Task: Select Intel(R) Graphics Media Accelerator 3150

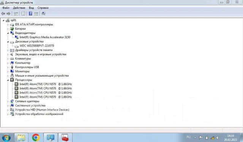Action: pos(45,37)
